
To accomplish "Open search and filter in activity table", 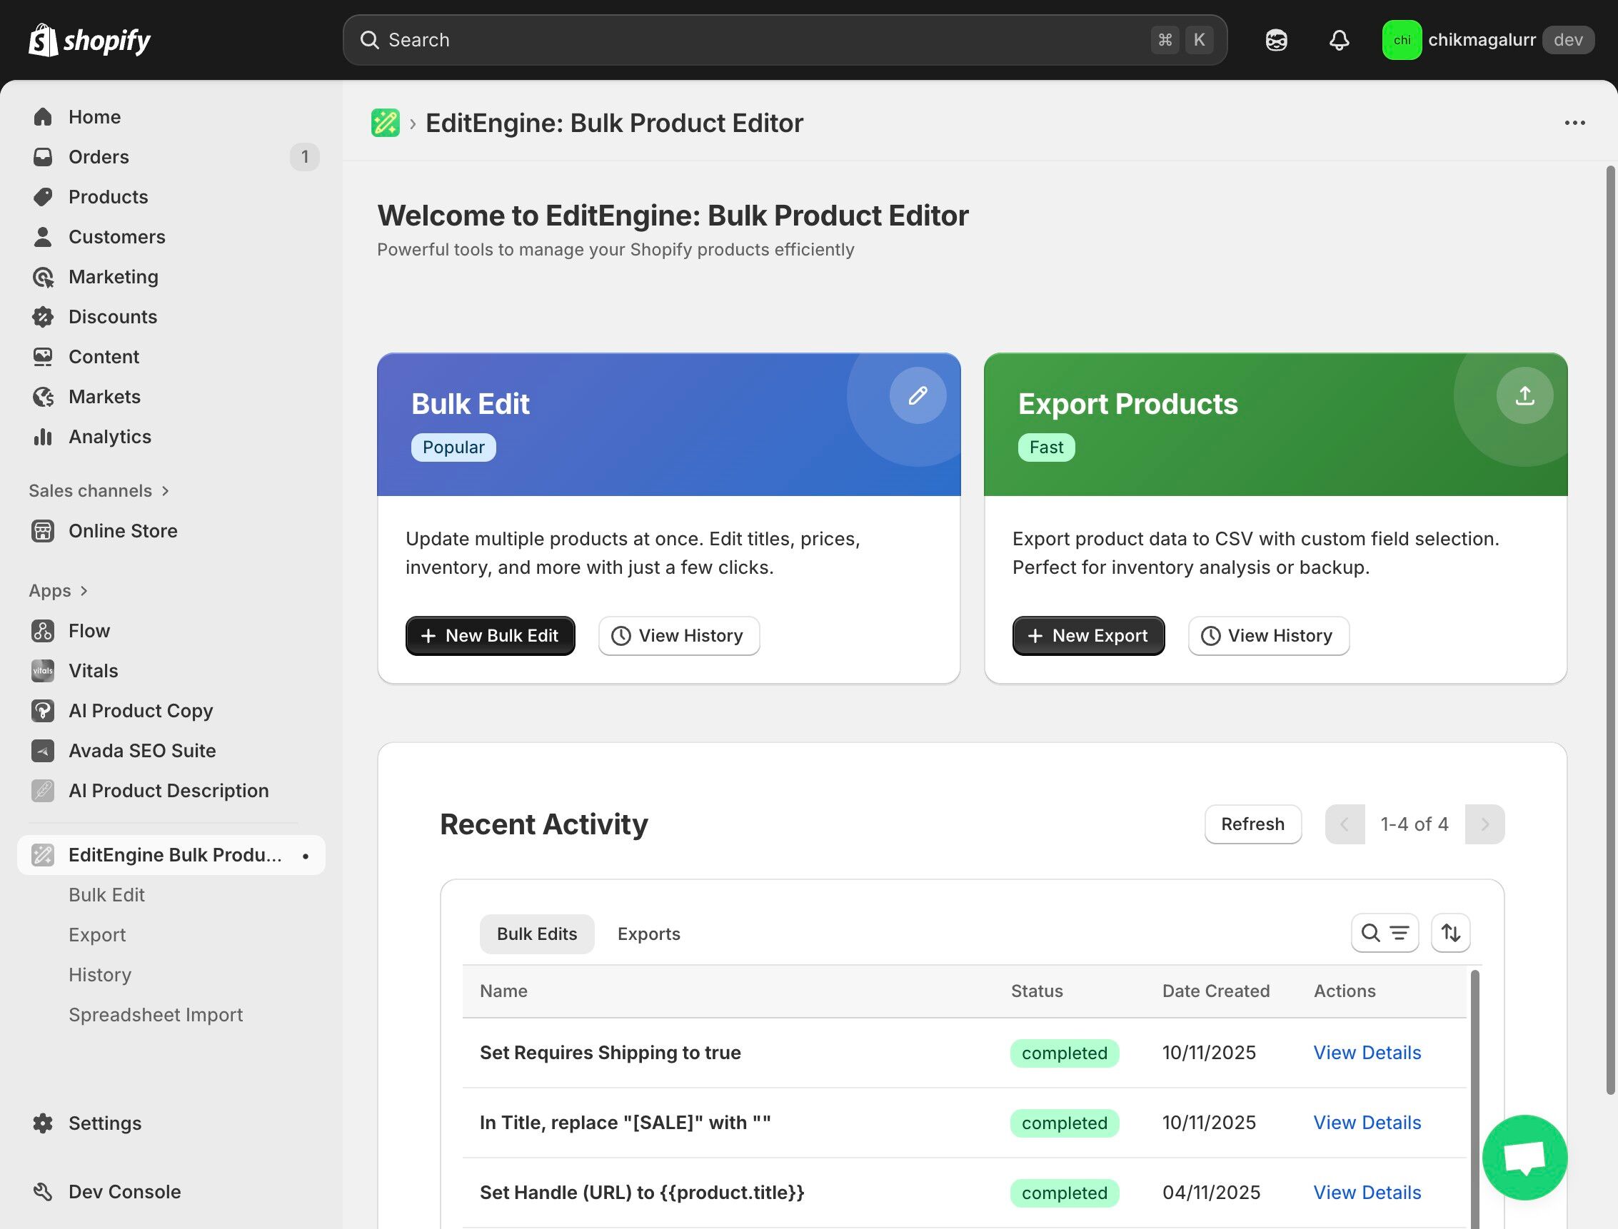I will point(1384,933).
